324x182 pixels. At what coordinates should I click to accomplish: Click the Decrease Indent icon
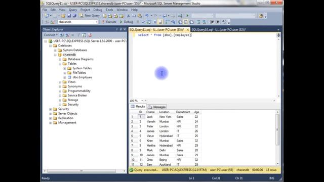click(x=212, y=22)
